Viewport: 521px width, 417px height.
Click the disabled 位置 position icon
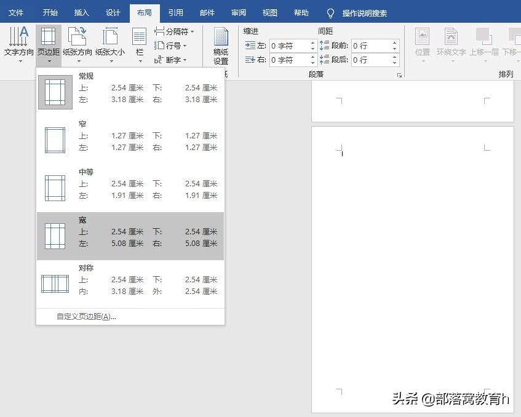[x=423, y=36]
